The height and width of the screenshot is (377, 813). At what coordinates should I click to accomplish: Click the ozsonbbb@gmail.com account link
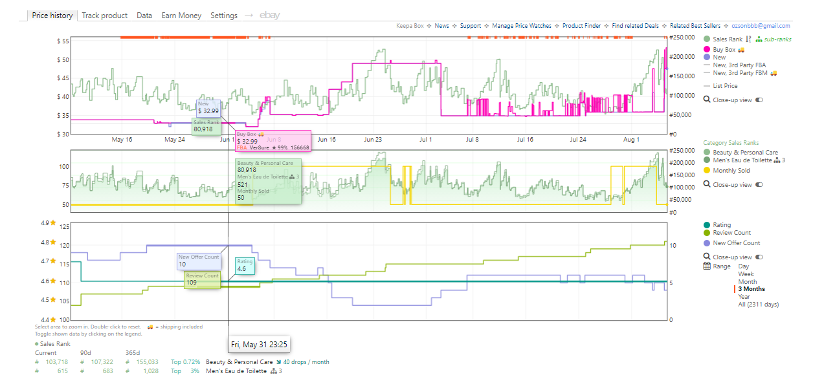coord(761,26)
